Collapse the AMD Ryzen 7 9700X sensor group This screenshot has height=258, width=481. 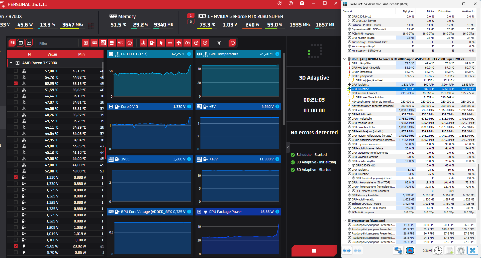tap(11, 63)
